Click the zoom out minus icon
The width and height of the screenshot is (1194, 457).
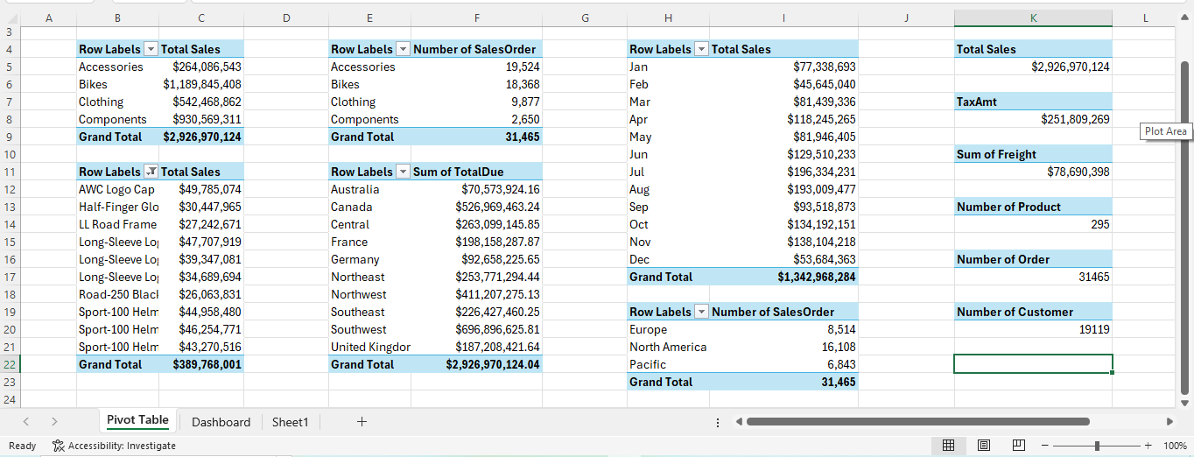pos(1044,446)
